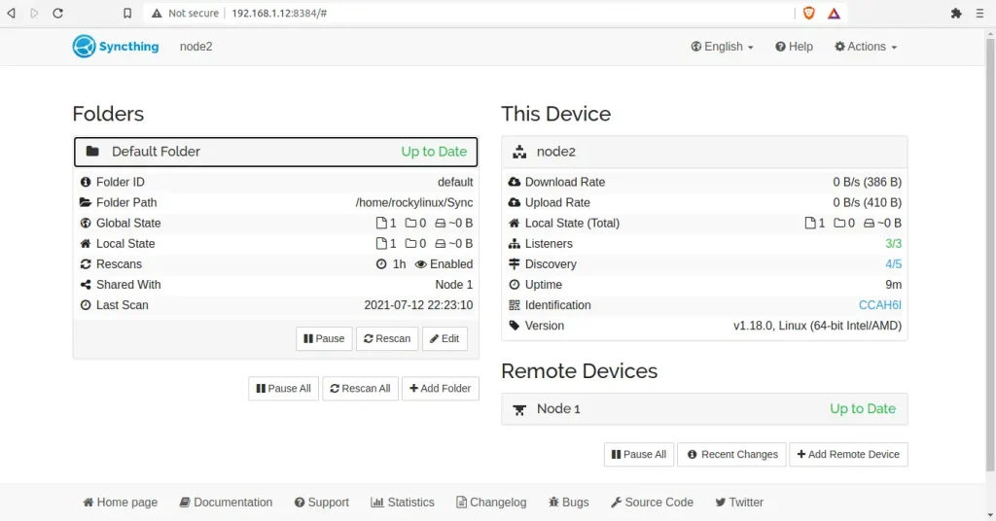Screen dimensions: 996x521
Task: Click Add Folder button
Action: point(441,389)
